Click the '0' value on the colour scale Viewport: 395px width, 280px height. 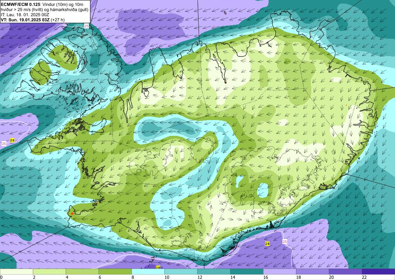coord(1,277)
